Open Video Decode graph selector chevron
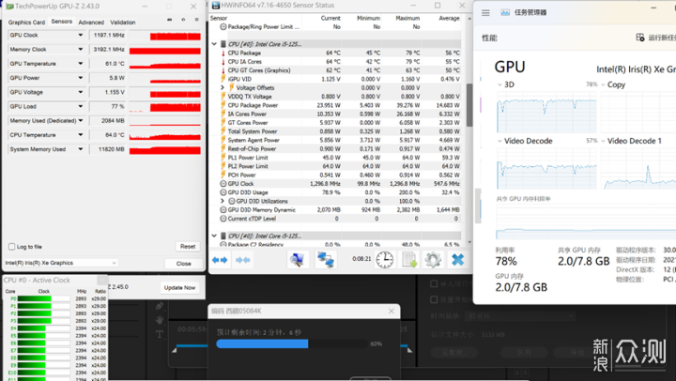The width and height of the screenshot is (676, 381). coord(499,141)
